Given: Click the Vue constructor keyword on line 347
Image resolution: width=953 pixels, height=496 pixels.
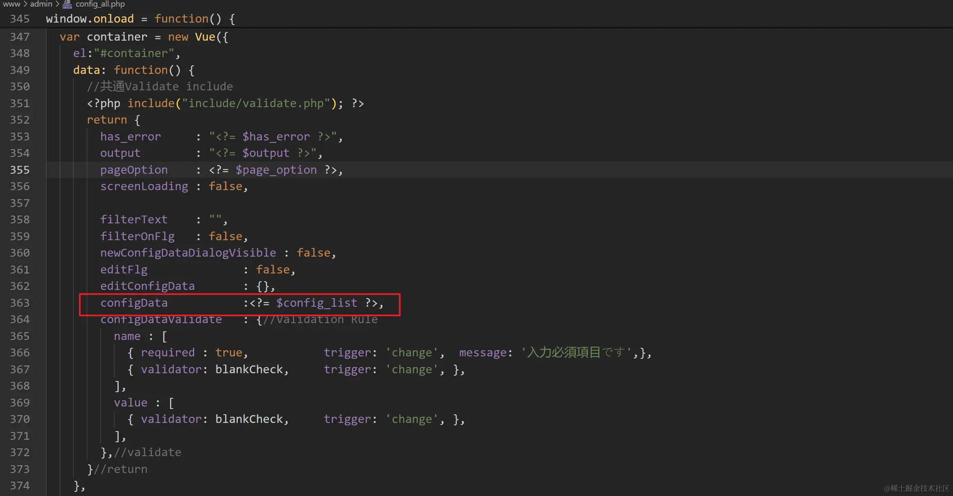Looking at the screenshot, I should point(205,37).
